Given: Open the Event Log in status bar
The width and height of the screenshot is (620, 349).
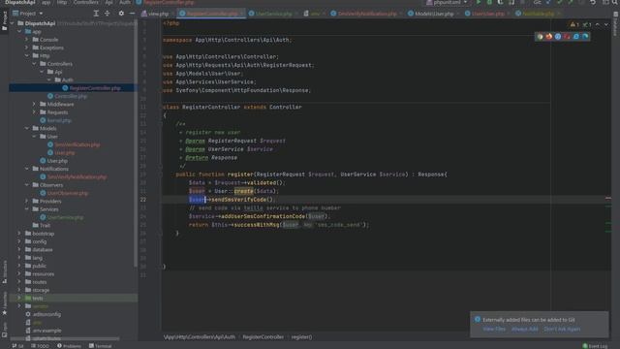Looking at the screenshot, I should pyautogui.click(x=595, y=346).
